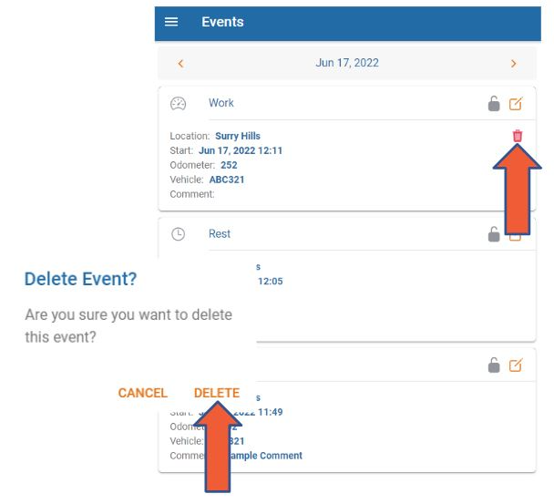Click the Work start time Jun 17, 2022 12:11

pyautogui.click(x=241, y=151)
